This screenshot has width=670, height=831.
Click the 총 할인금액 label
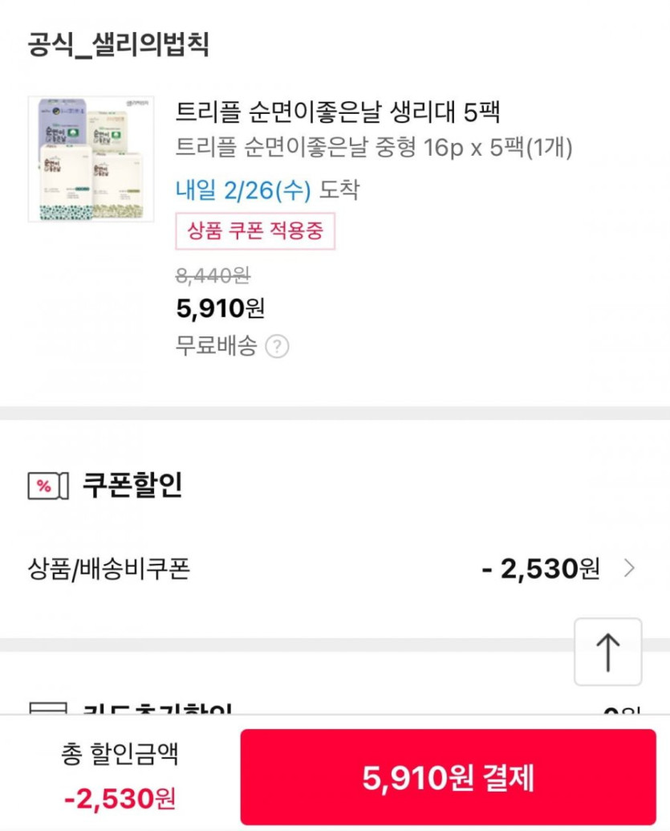coord(120,754)
